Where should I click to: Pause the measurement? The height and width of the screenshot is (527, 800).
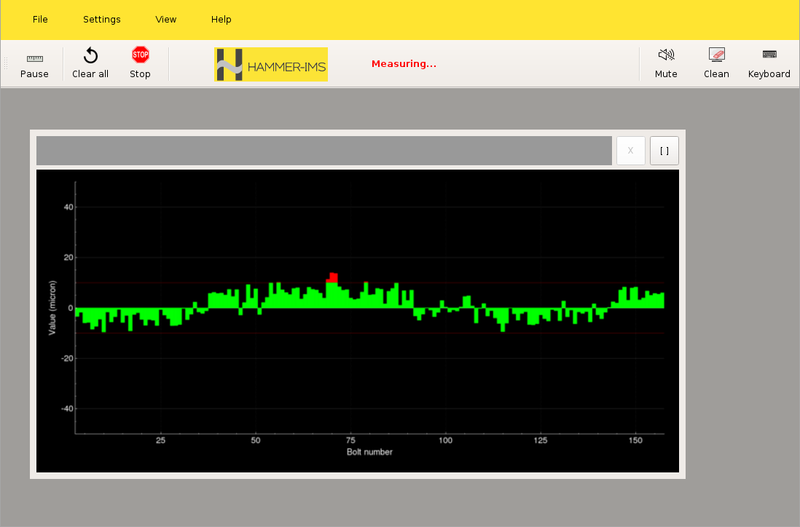click(x=34, y=64)
